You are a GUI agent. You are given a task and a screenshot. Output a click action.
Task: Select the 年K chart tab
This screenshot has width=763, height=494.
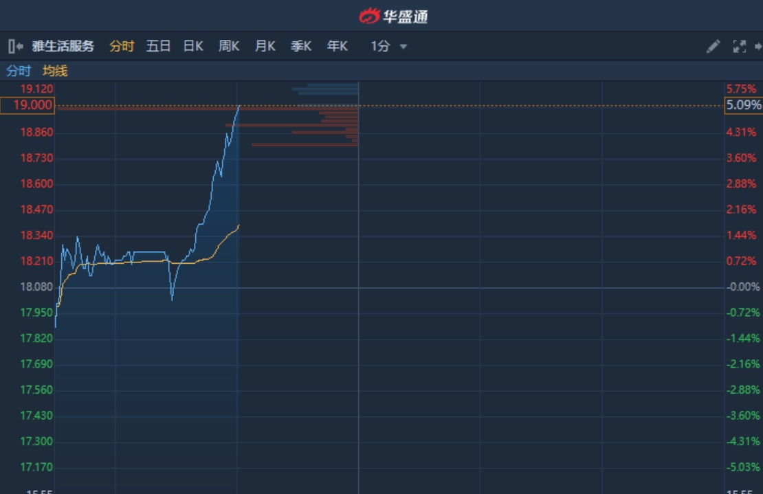[338, 46]
